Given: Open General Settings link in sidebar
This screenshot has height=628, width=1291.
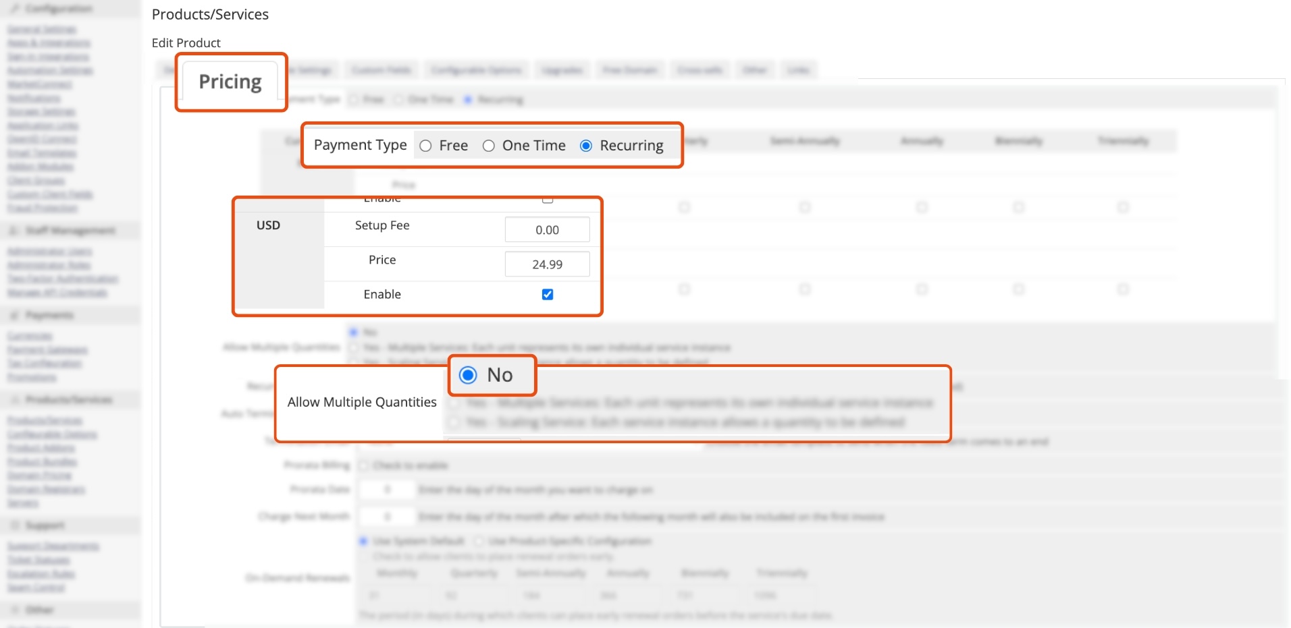Looking at the screenshot, I should (42, 30).
